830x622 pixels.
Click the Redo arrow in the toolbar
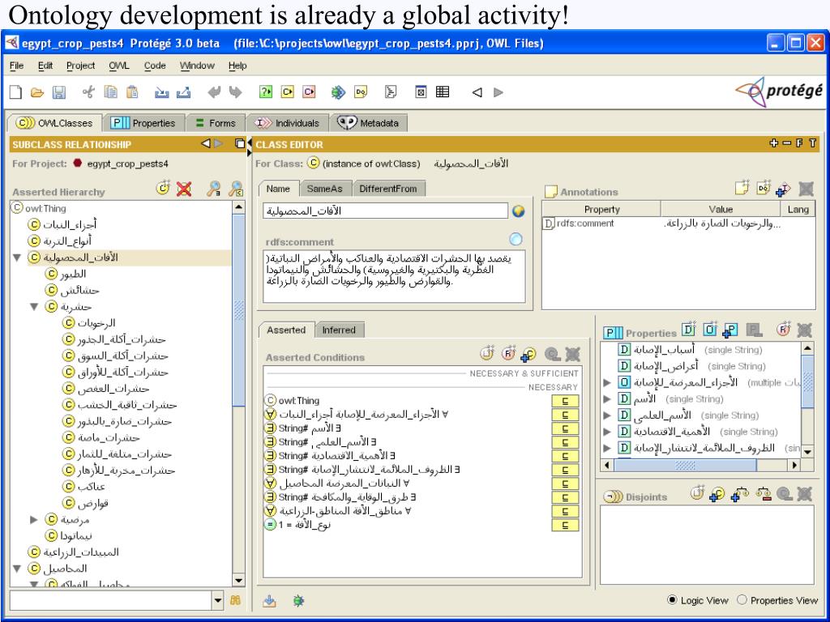click(x=236, y=92)
